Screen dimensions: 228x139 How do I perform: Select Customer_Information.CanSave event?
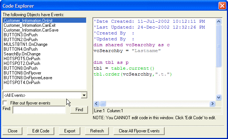point(44,30)
